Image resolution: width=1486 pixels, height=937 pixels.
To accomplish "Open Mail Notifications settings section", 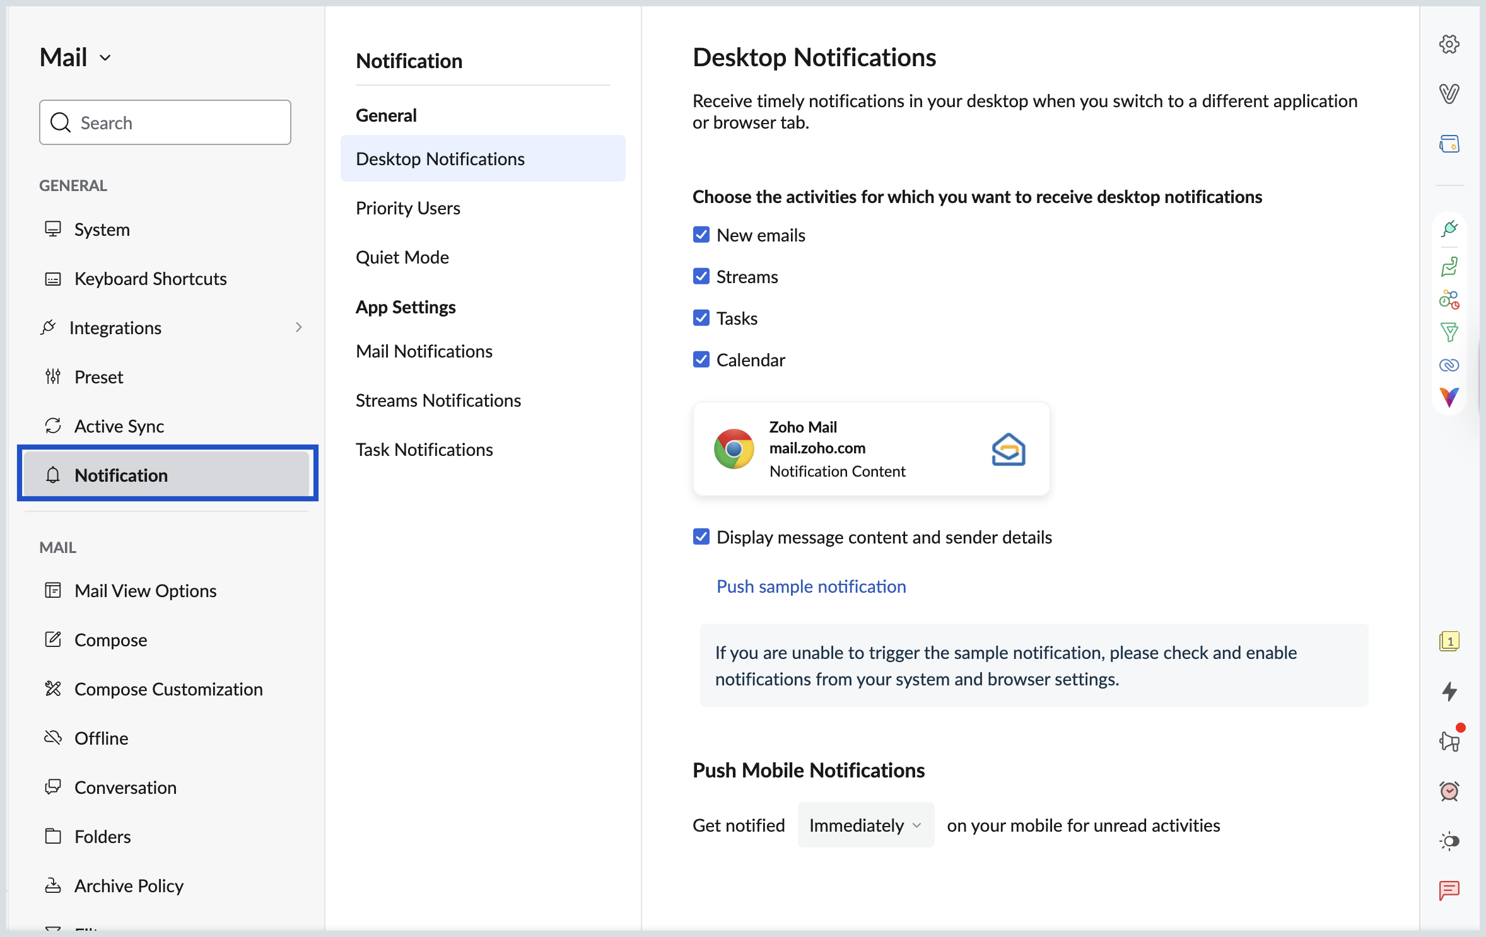I will click(x=424, y=351).
